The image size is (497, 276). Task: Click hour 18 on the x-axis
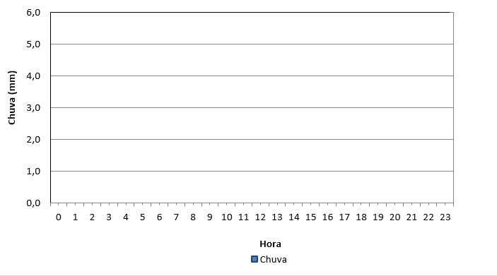[361, 217]
